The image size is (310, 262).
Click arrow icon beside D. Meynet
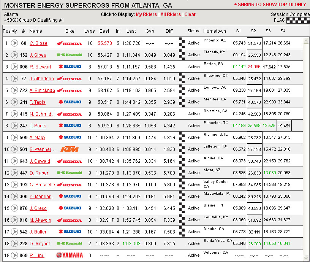[14, 243]
